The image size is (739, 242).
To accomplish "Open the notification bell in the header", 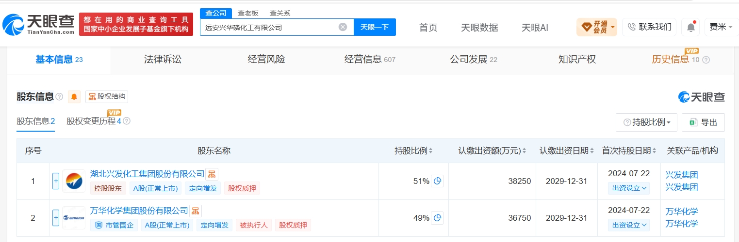I will 690,27.
